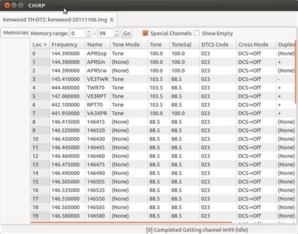This screenshot has height=234, width=298.
Task: Click the Name column header
Action: 97,45
